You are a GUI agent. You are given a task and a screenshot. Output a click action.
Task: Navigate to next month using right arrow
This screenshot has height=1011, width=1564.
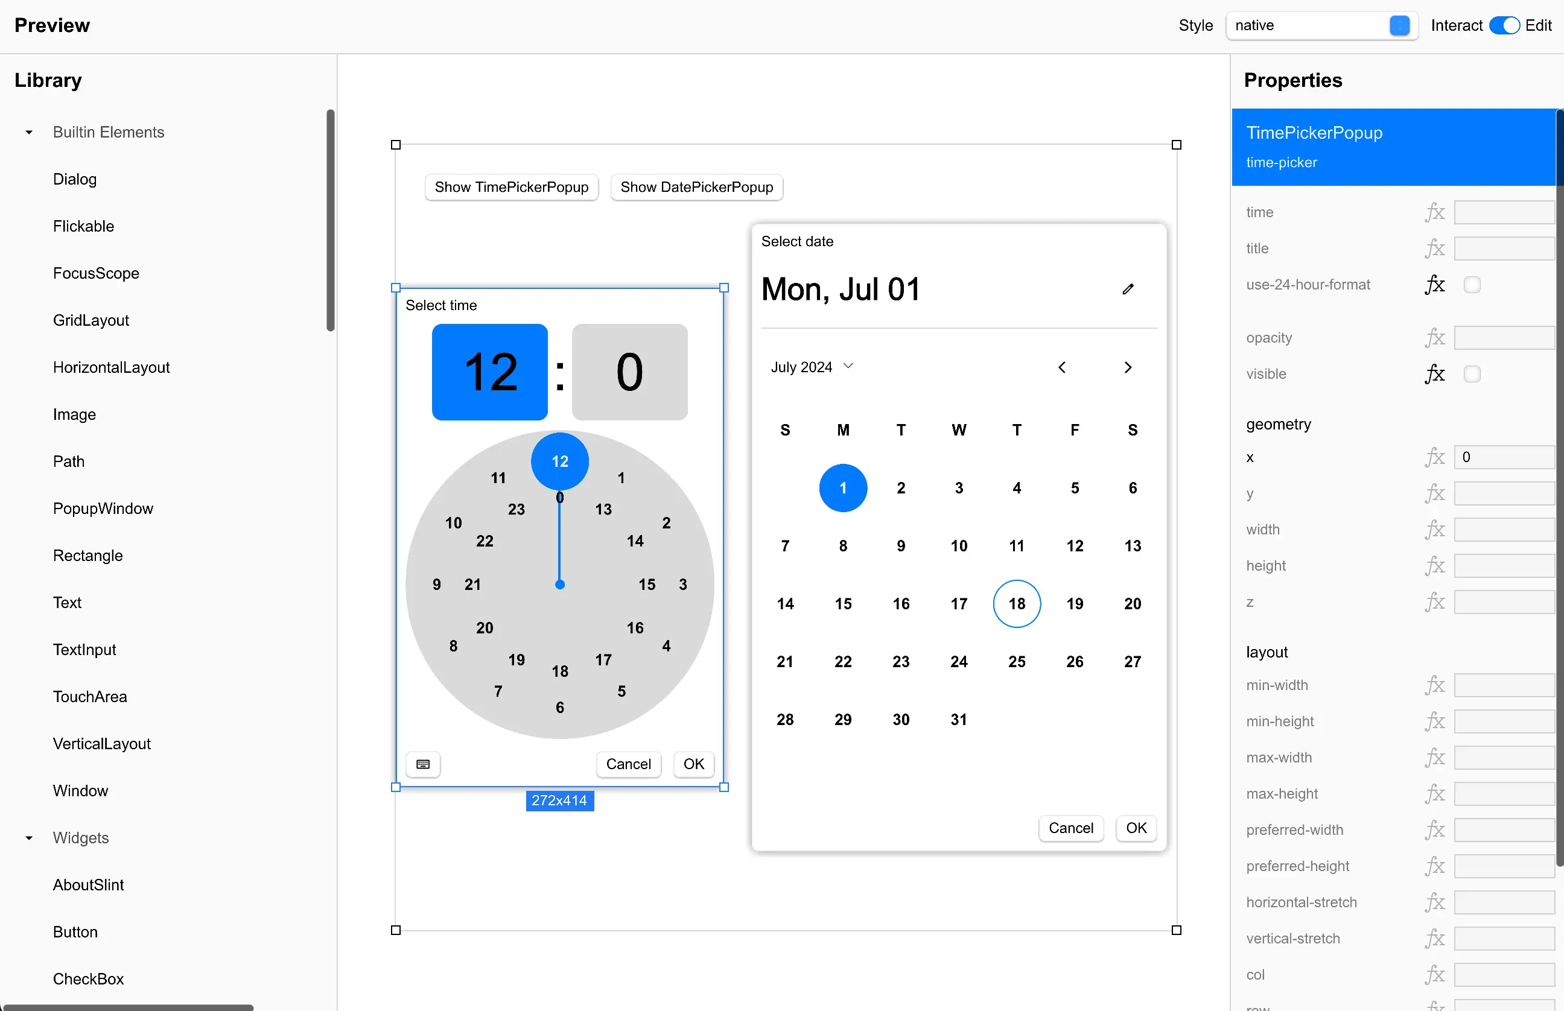click(1128, 367)
